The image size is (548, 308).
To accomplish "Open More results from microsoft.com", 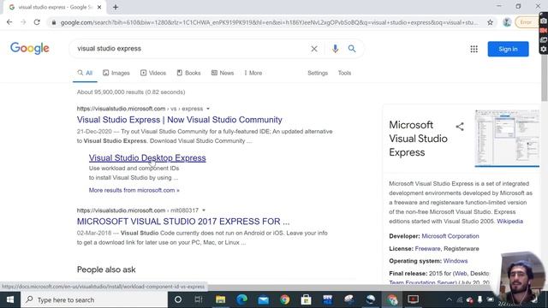I will click(134, 190).
